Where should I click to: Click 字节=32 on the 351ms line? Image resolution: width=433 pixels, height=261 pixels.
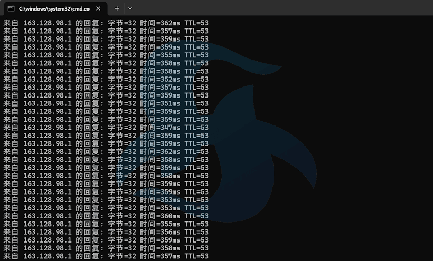pos(122,103)
